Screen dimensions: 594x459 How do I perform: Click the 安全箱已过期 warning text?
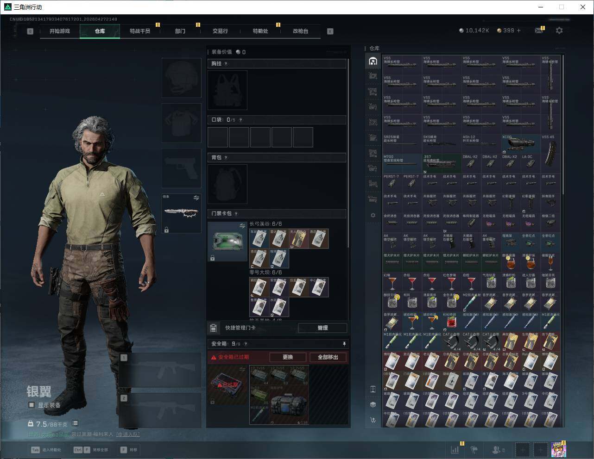click(234, 357)
